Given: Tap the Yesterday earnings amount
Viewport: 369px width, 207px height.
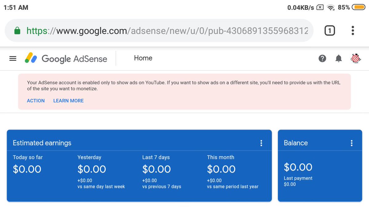Looking at the screenshot, I should 92,169.
